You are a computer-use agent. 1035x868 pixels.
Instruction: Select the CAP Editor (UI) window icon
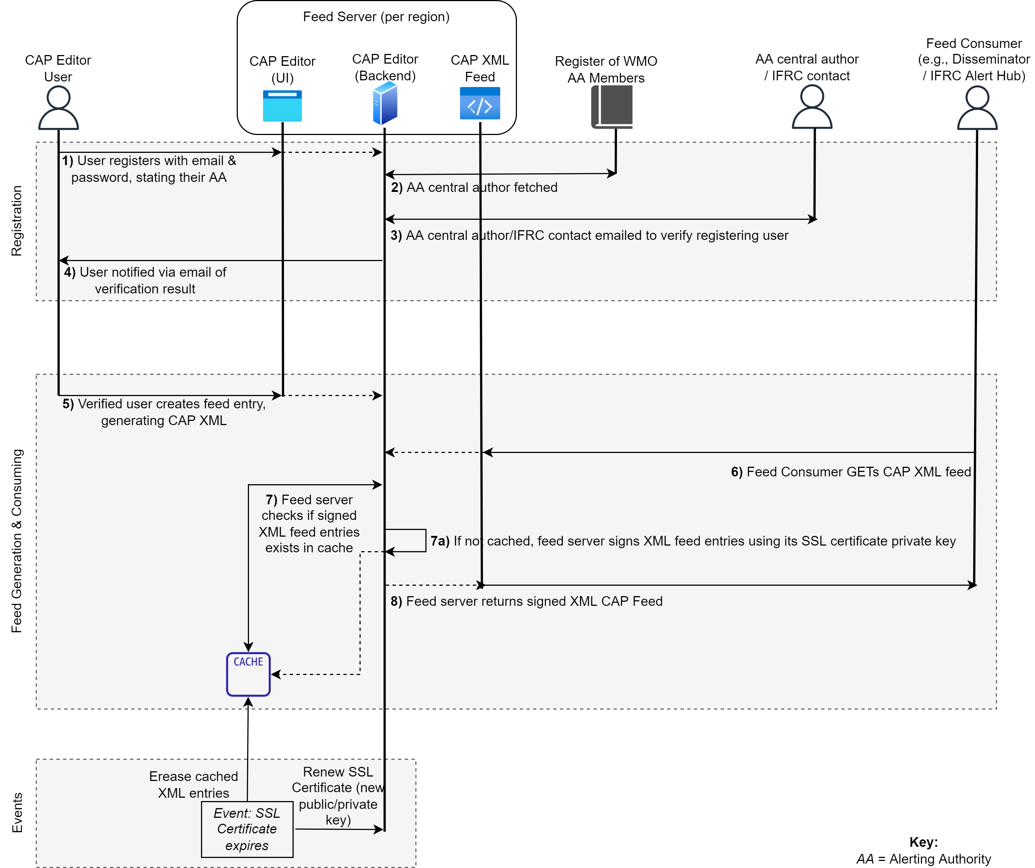282,105
